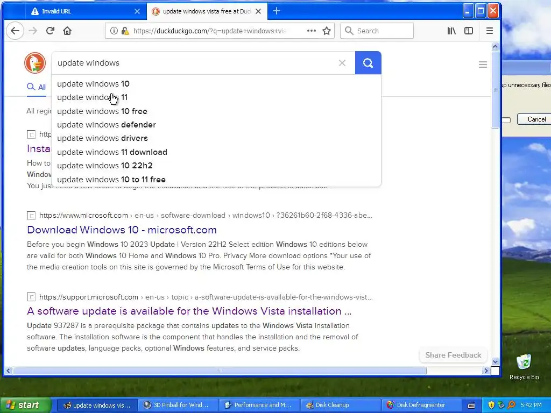Image resolution: width=551 pixels, height=413 pixels.
Task: Click the DuckDuckGo duck logo
Action: click(35, 63)
